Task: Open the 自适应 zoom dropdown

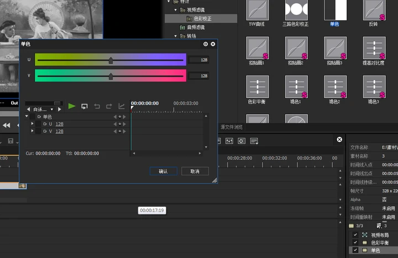Action: [x=44, y=109]
